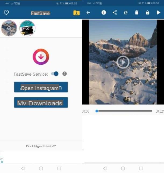Tap left screen battery status indicator
This screenshot has height=173, width=164.
coord(67,3)
